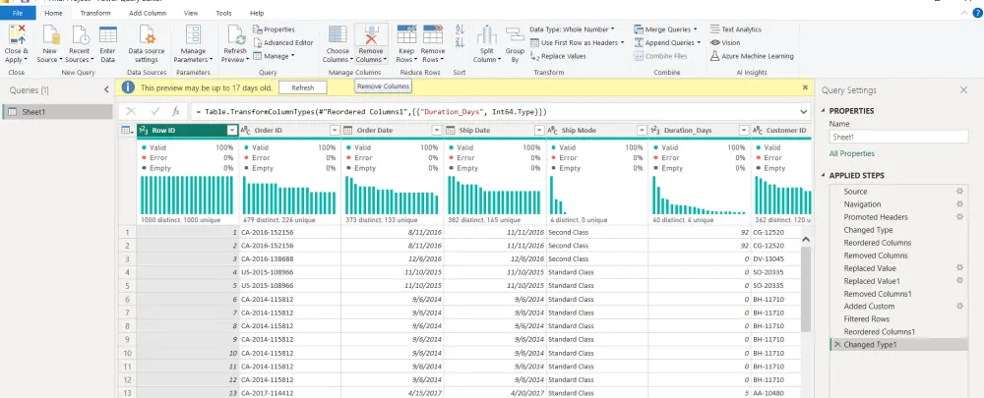
Task: Select the Order Date column header
Action: 393,131
